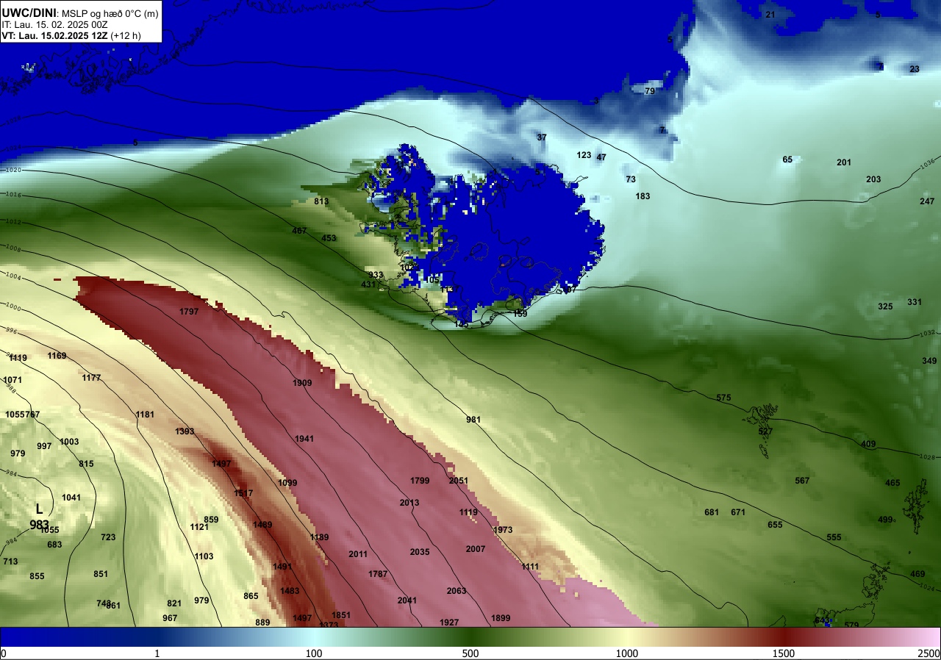Screen dimensions: 941x660
Task: Click the height value 65
Action: pyautogui.click(x=787, y=159)
